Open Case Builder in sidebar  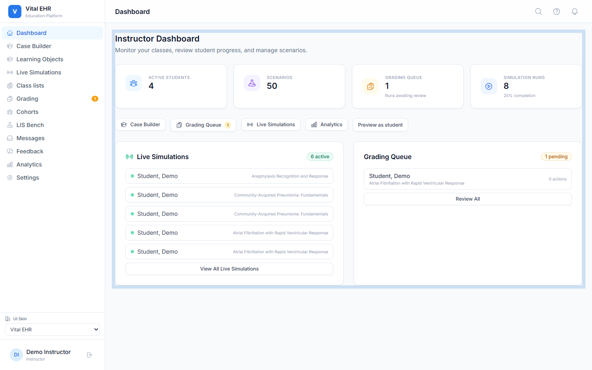[52, 46]
